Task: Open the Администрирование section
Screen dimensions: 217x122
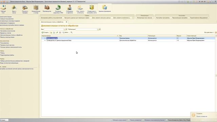Action: pyautogui.click(x=105, y=8)
